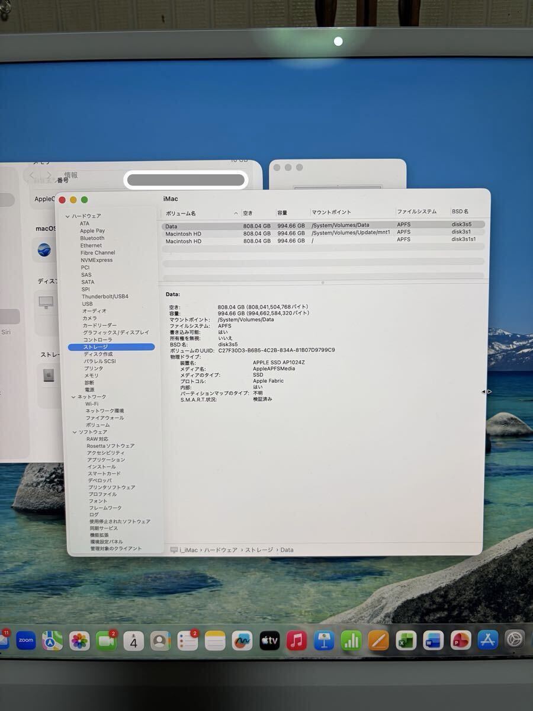Open the Bluetooth section in System Information
533x711 pixels.
[x=93, y=238]
